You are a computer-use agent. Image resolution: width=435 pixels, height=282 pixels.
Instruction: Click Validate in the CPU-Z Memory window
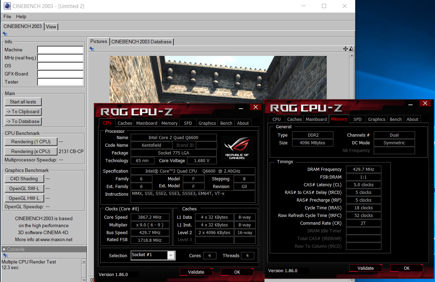click(x=366, y=268)
